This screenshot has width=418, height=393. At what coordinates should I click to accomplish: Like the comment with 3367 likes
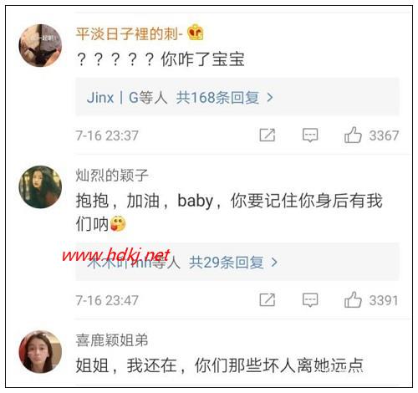[x=353, y=135]
